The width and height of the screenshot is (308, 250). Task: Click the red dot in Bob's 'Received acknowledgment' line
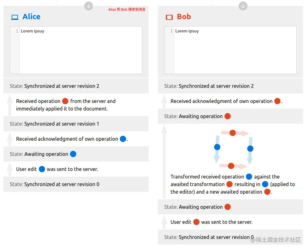[x=277, y=101]
